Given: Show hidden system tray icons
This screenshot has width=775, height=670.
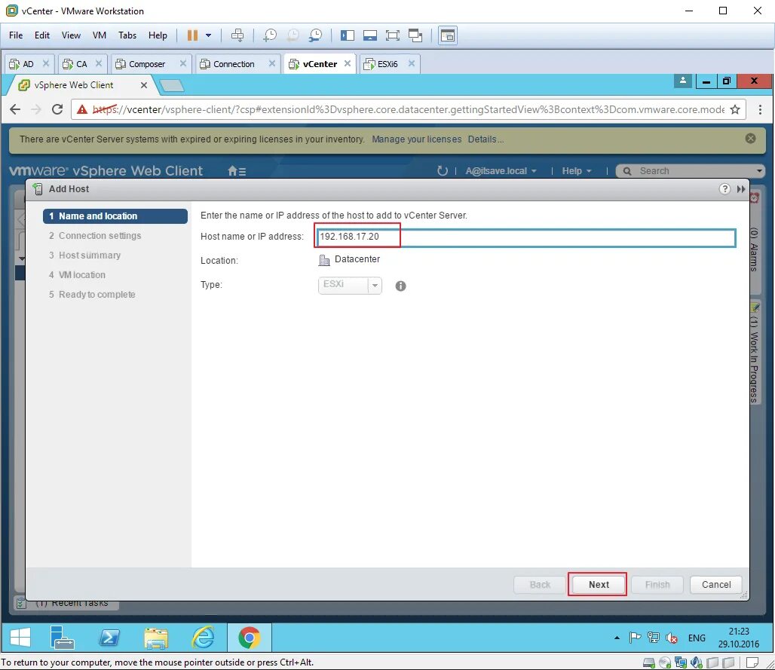Looking at the screenshot, I should point(617,638).
